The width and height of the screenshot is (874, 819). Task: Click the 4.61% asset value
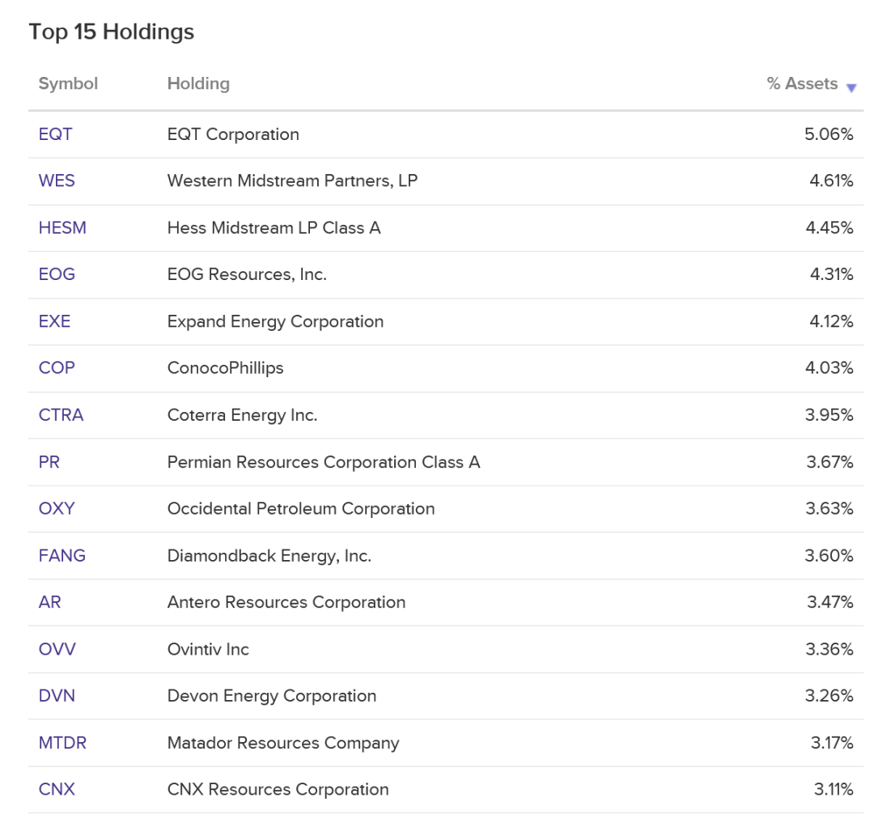point(831,180)
